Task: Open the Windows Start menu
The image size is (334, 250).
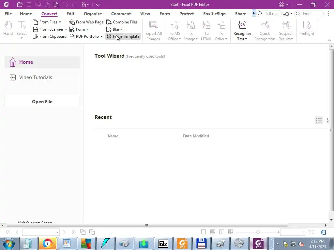Action: (8, 243)
